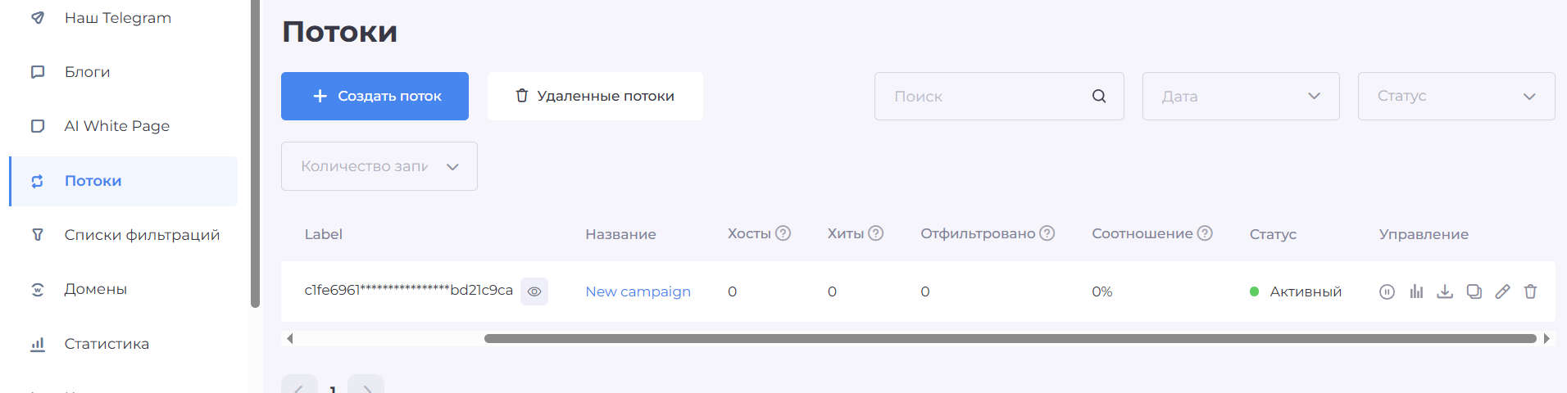Click help icon next to Соотношение
Viewport: 1567px width, 393px height.
(x=1204, y=233)
